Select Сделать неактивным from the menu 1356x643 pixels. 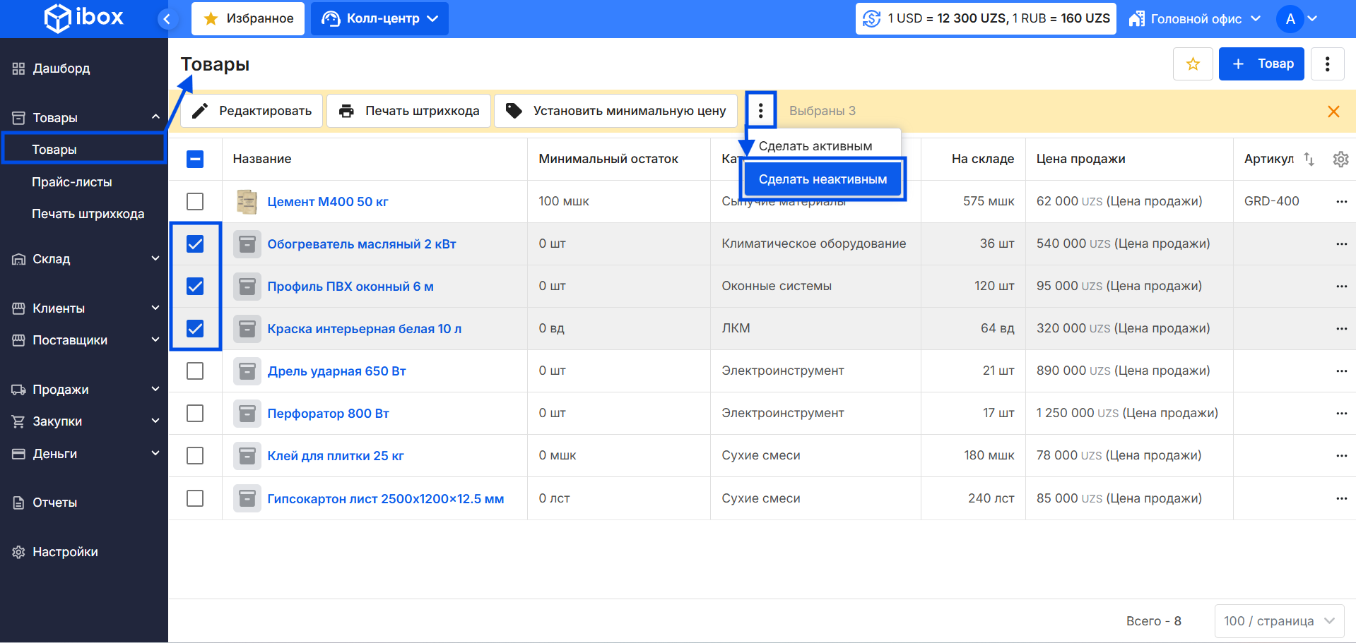pos(823,179)
